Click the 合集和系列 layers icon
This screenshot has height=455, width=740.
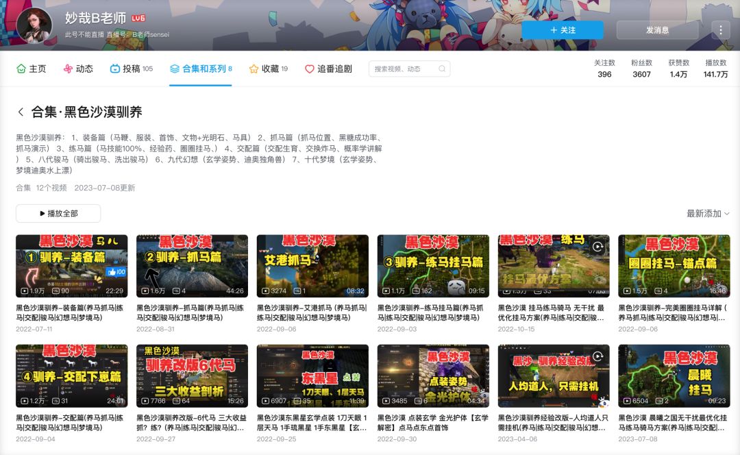tap(175, 69)
